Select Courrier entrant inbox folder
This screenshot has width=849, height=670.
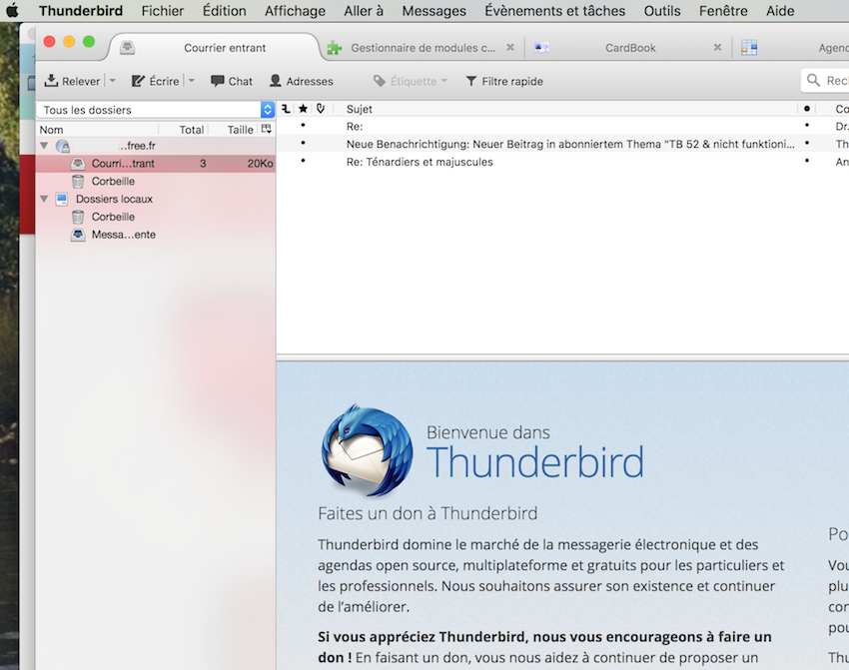[156, 164]
